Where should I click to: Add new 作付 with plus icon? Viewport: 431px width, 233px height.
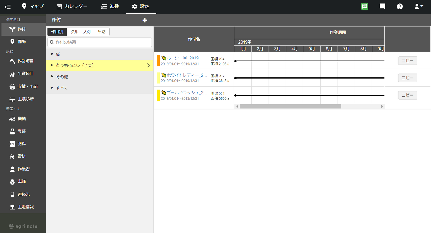coord(145,20)
